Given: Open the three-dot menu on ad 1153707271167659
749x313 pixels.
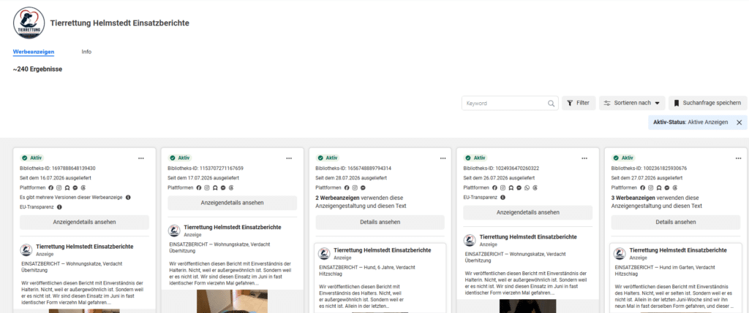Looking at the screenshot, I should [289, 158].
